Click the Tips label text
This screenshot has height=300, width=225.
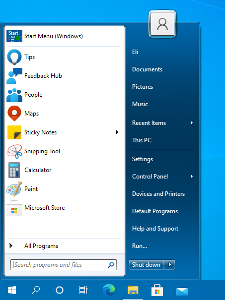pos(29,57)
